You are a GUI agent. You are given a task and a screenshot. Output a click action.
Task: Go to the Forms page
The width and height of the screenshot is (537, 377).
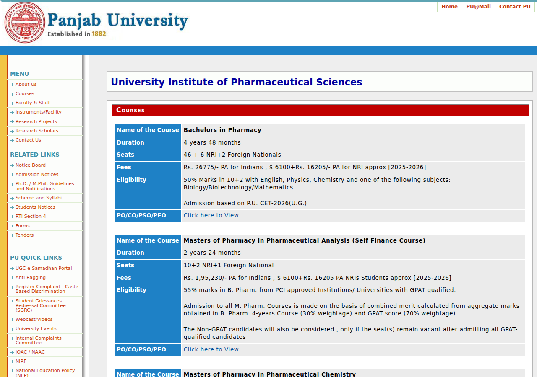(23, 226)
